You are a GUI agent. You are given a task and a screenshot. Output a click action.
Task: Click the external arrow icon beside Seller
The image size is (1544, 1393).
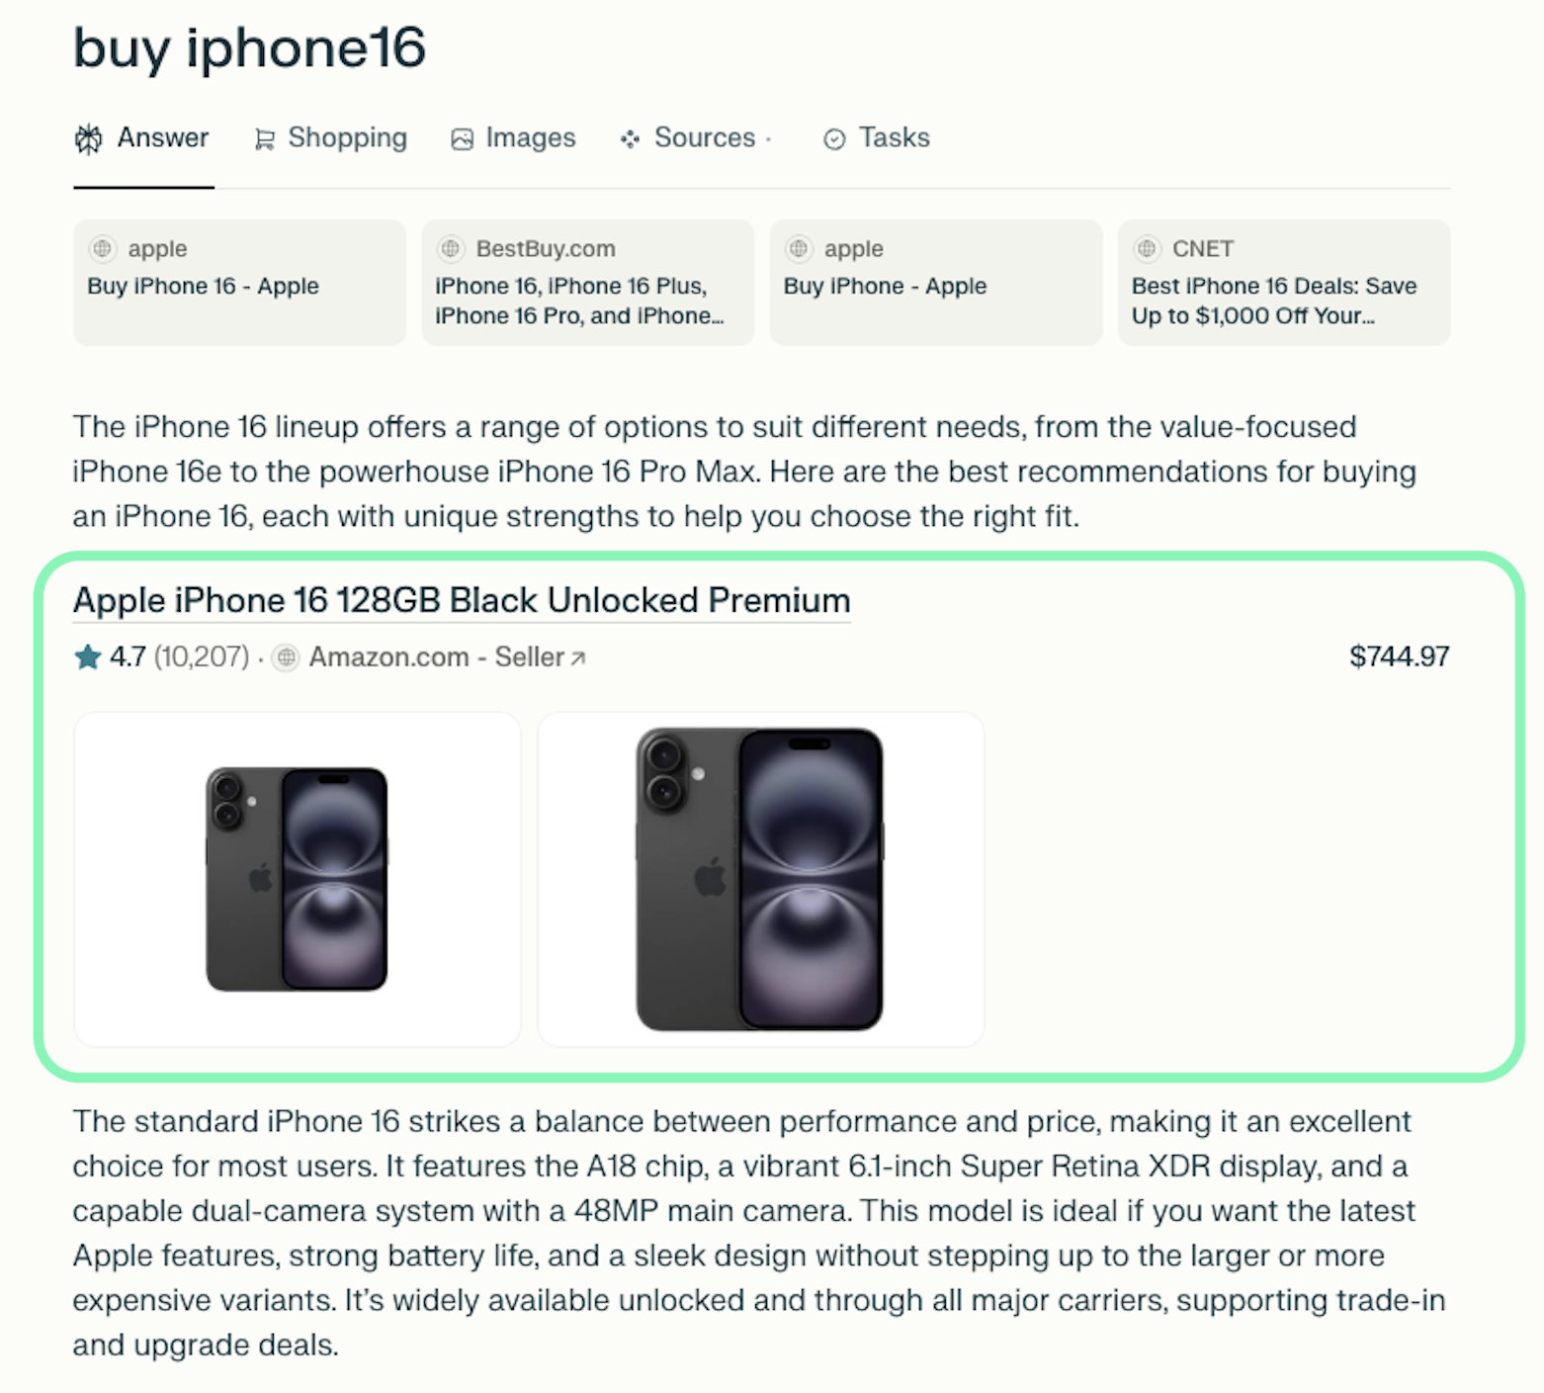coord(579,657)
